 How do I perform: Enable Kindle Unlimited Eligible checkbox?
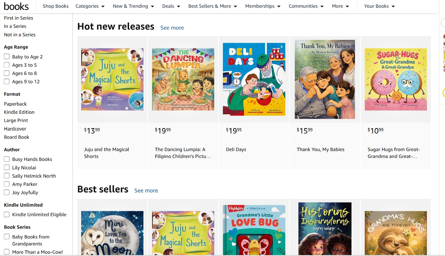[7, 214]
